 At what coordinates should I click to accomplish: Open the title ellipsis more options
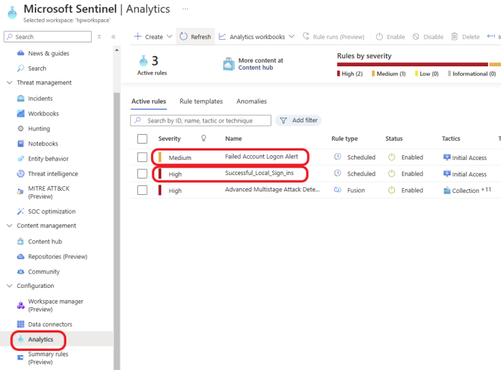(185, 9)
